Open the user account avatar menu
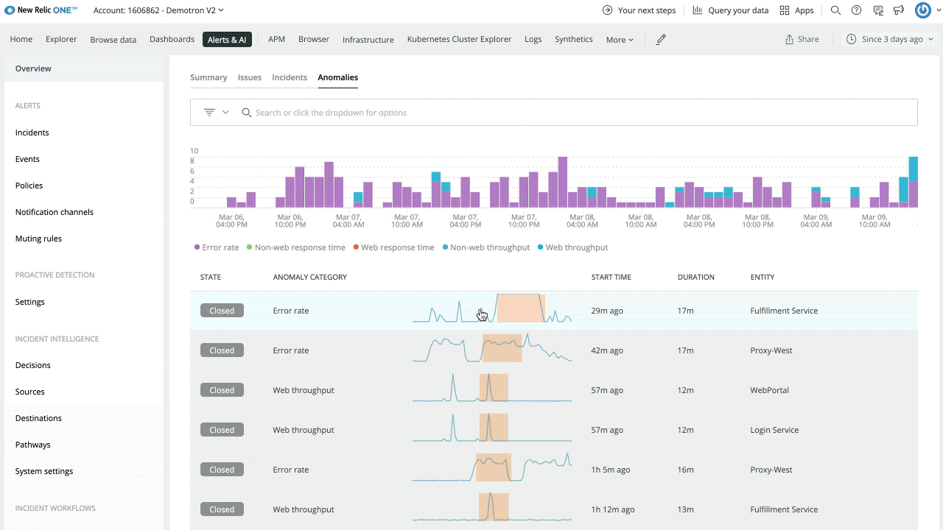The height and width of the screenshot is (530, 943). [x=923, y=10]
